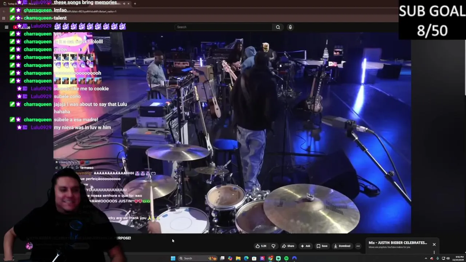Open the mix playlist kebab options menu
Viewport: 466px width, 262px height.
(434, 252)
